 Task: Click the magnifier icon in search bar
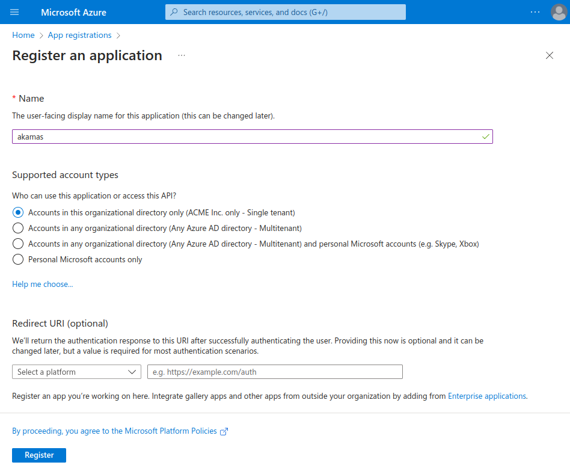174,12
